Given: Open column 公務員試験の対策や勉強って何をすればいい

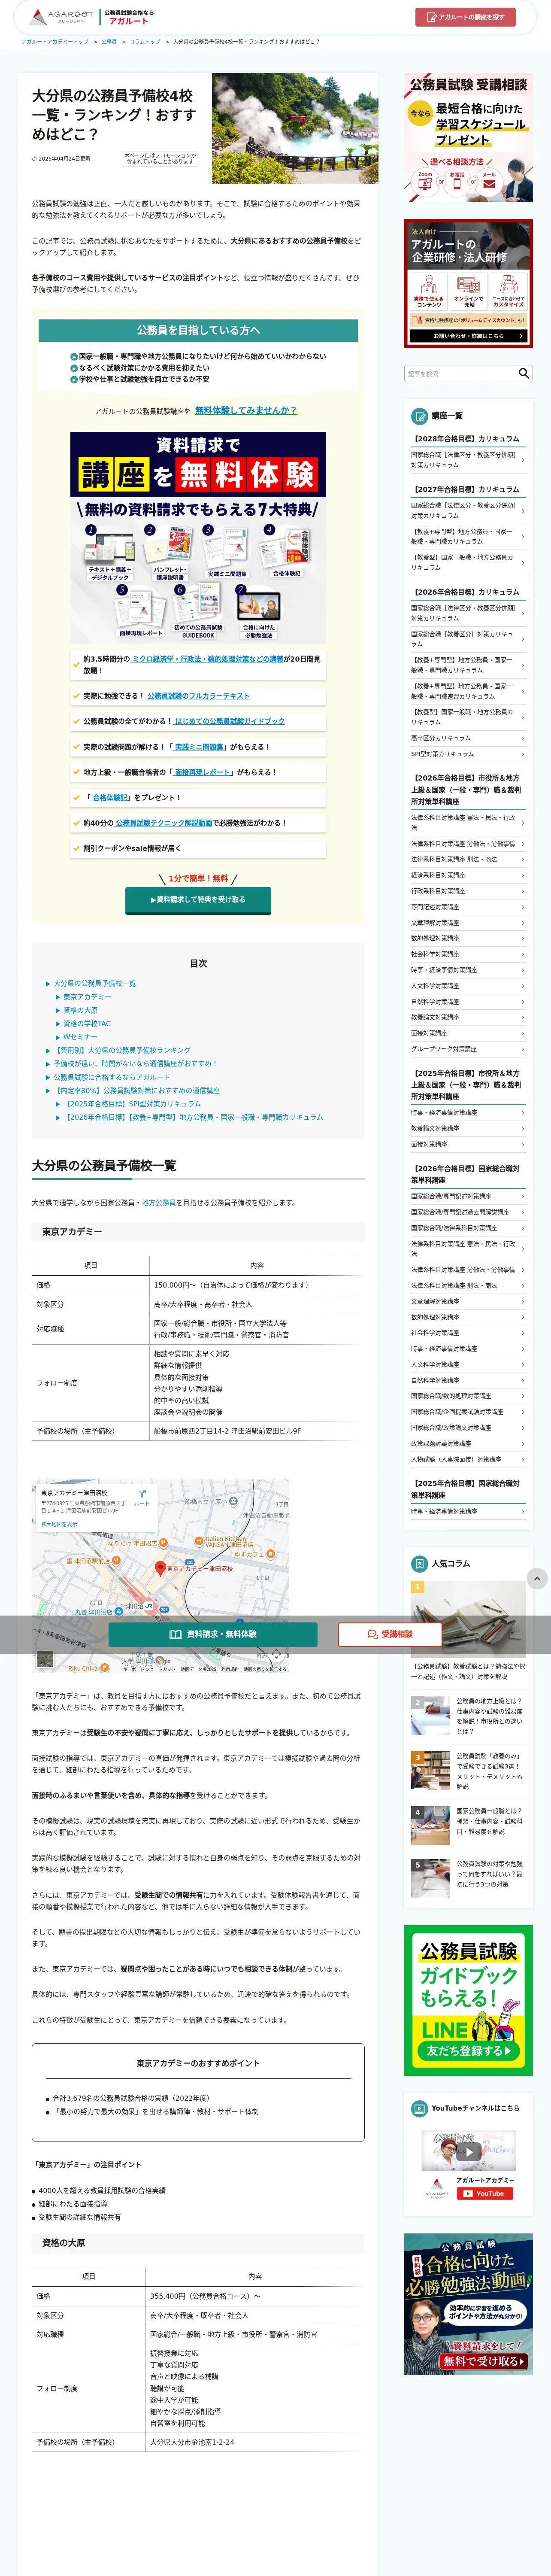Looking at the screenshot, I should (x=468, y=1878).
